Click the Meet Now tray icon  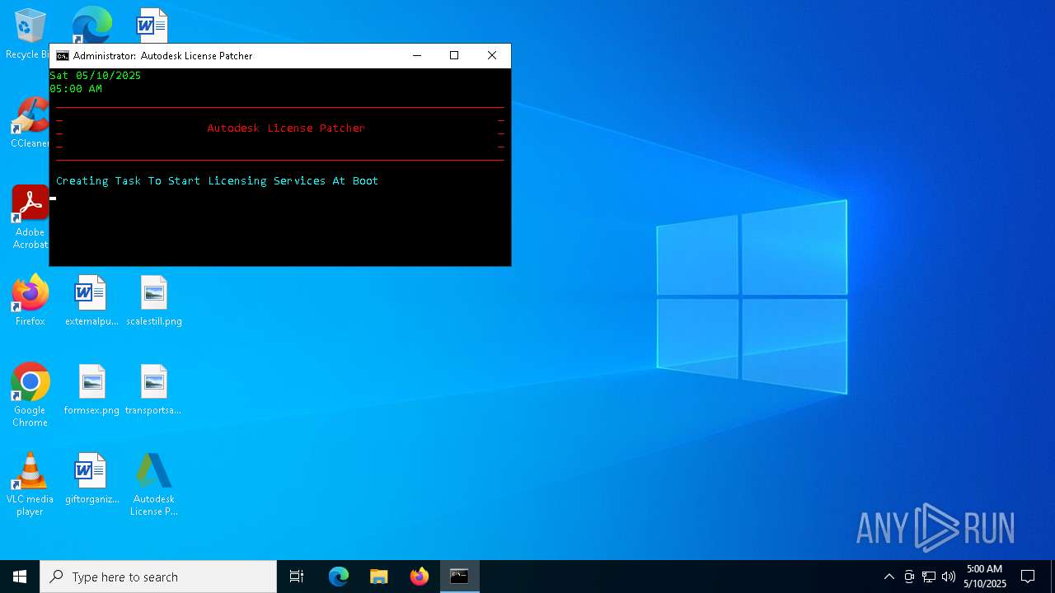[x=909, y=577]
